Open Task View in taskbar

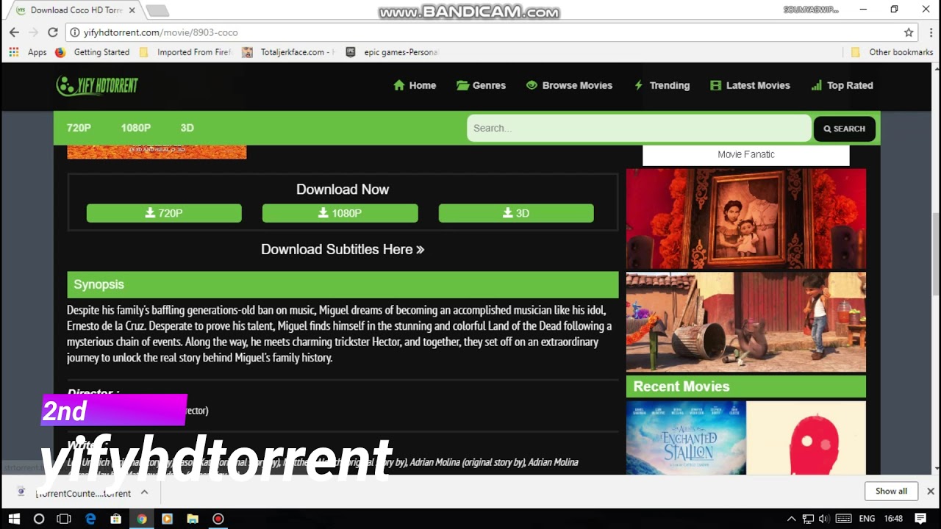tap(64, 519)
